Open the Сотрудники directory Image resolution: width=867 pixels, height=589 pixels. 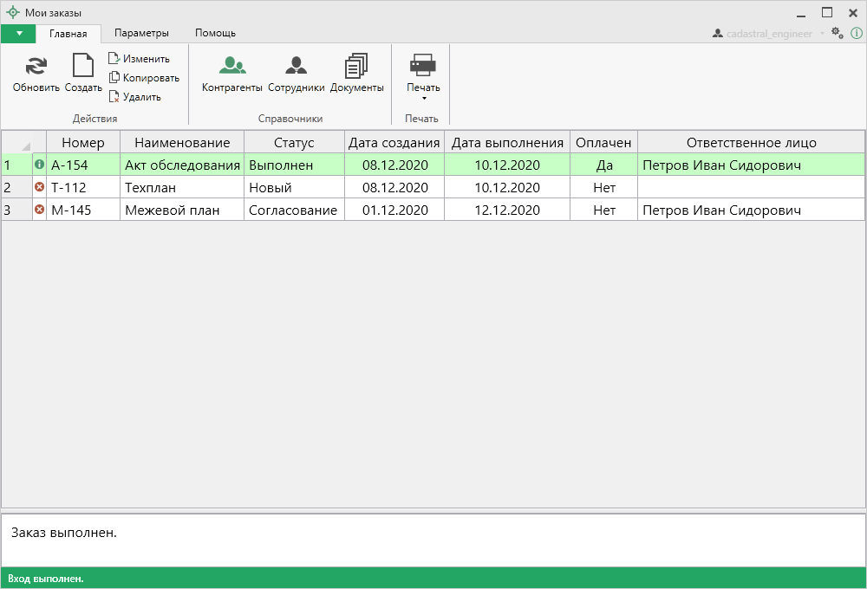(x=296, y=67)
